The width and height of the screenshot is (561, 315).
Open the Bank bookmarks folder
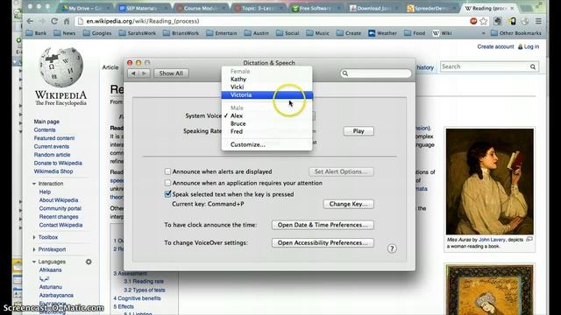(36, 33)
